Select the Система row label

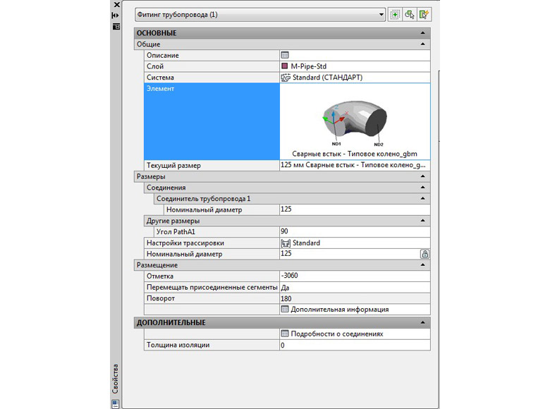click(x=212, y=78)
